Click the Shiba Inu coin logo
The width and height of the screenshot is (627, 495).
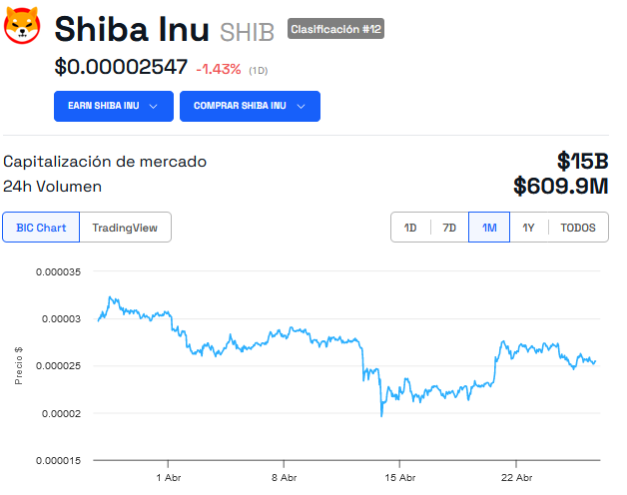pos(22,25)
